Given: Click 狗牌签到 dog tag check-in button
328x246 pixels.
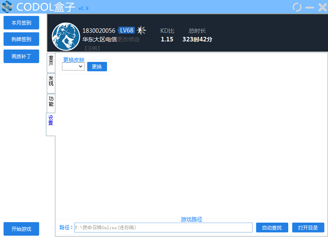Looking at the screenshot, I should tap(21, 39).
